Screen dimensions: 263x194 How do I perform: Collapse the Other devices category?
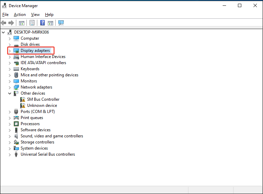pos(10,93)
